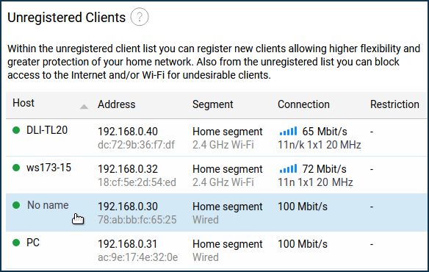Click the restriction dash in ws173-15 row
This screenshot has height=272, width=429.
click(x=372, y=169)
